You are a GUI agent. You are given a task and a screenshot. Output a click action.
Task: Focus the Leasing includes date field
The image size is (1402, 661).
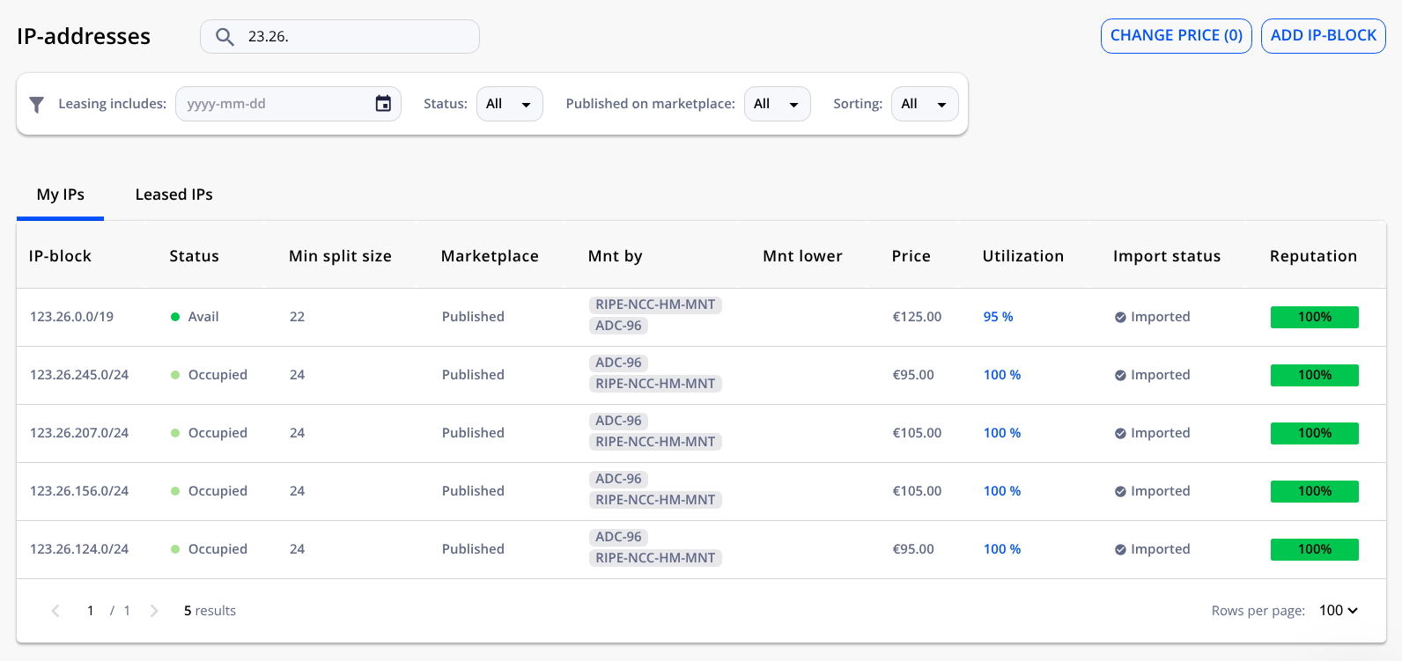click(x=275, y=104)
